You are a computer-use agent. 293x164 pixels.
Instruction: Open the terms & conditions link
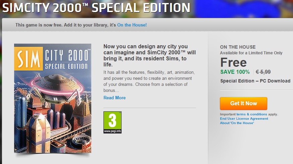(x=252, y=114)
